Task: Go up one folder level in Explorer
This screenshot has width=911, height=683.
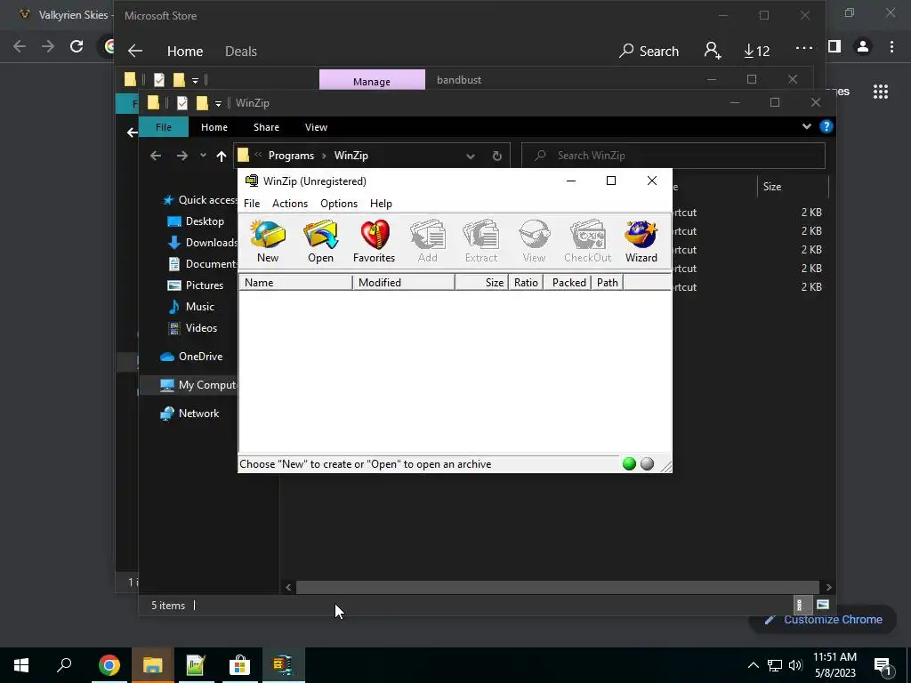Action: click(x=221, y=156)
